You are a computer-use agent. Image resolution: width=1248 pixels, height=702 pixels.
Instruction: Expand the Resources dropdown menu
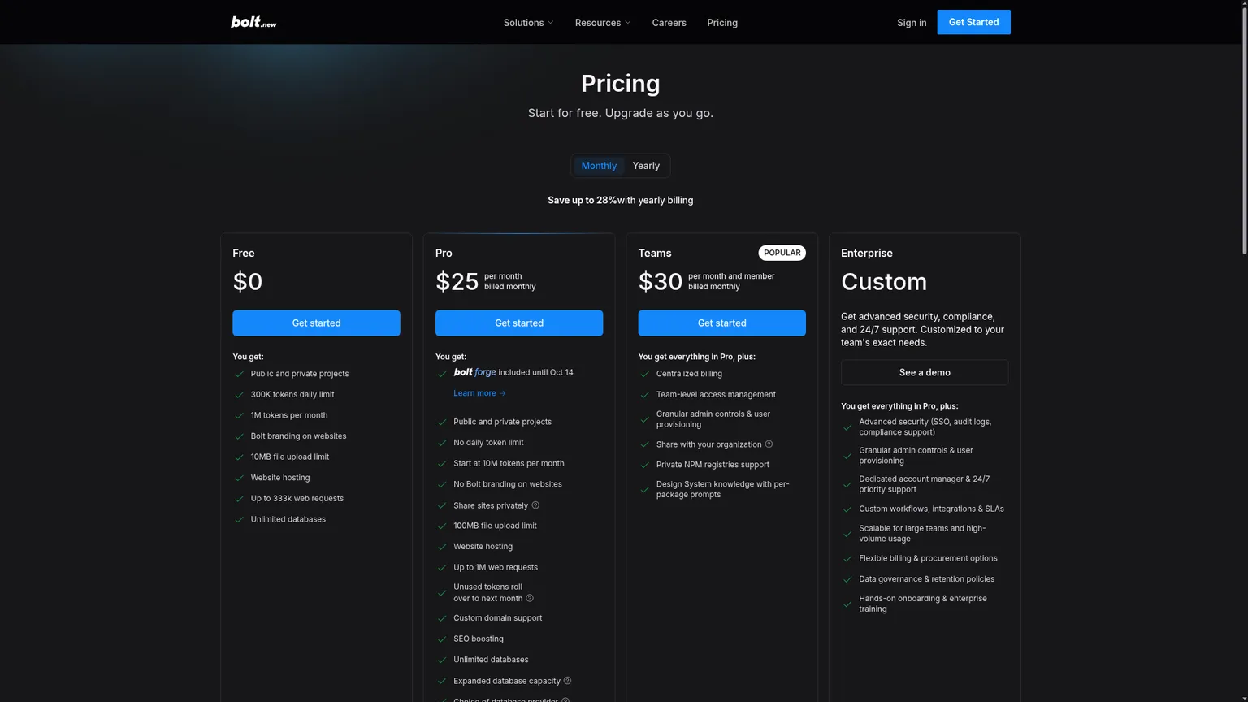[603, 23]
